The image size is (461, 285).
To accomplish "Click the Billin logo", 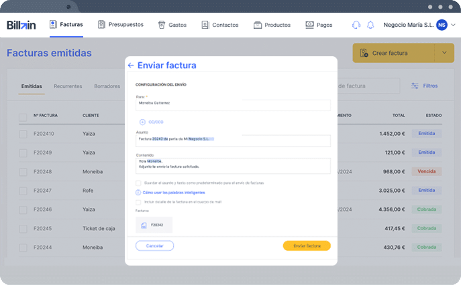I will 21,25.
